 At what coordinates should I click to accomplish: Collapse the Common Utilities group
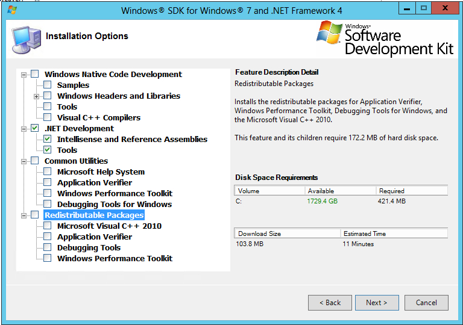[24, 161]
